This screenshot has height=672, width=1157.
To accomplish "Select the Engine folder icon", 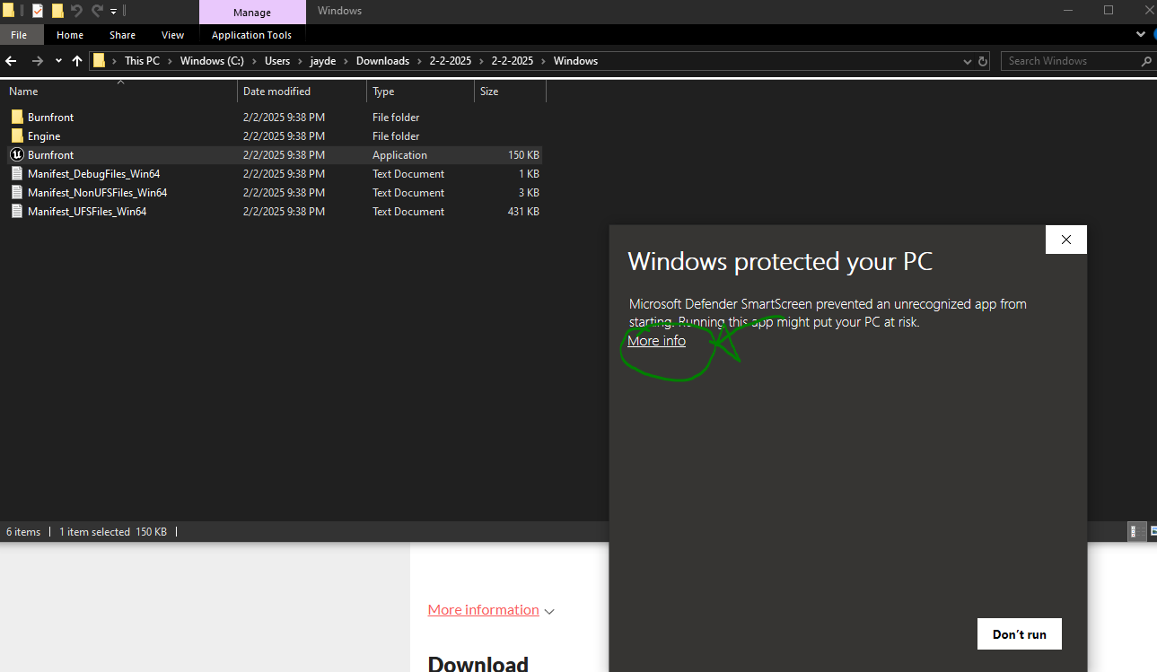I will pyautogui.click(x=17, y=136).
